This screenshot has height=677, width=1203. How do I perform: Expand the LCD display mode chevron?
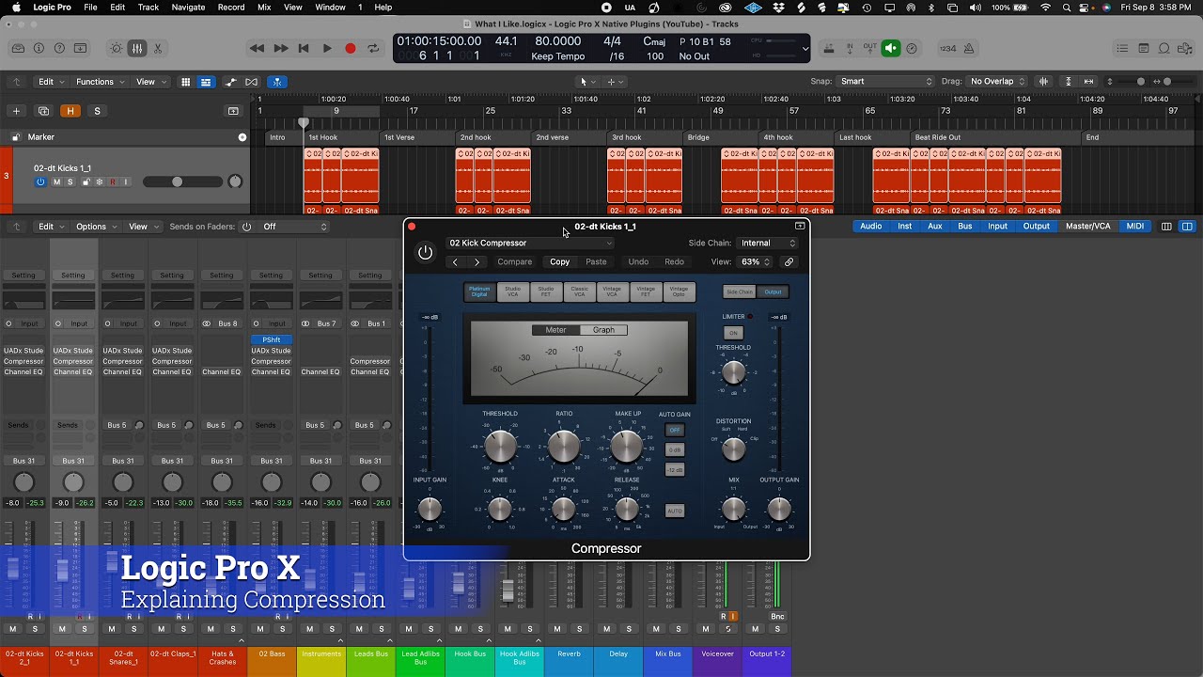tap(805, 49)
